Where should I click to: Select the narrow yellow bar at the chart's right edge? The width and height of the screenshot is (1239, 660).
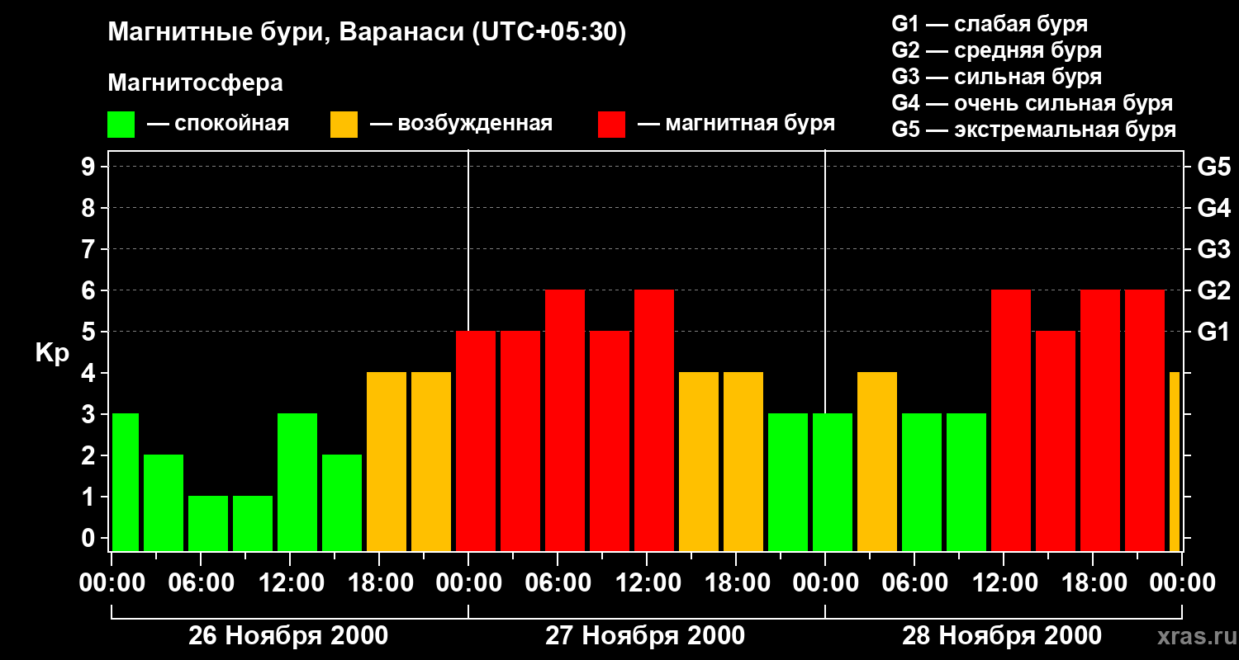(x=1175, y=462)
